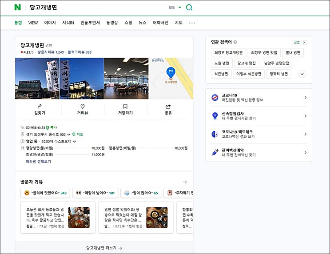330x254 pixels.
Task: Select the 통합 tab
Action: tap(18, 23)
